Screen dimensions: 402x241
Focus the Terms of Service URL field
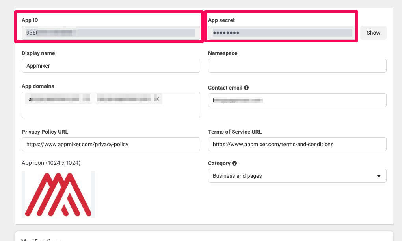pos(297,144)
